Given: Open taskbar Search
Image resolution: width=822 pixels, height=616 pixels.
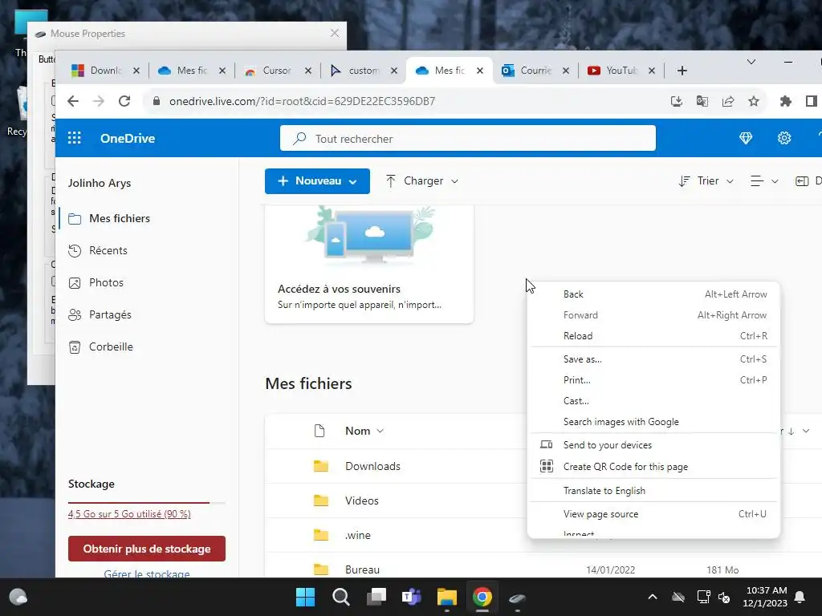Looking at the screenshot, I should [340, 597].
